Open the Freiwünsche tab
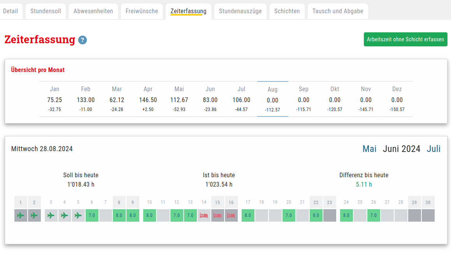 click(x=142, y=11)
